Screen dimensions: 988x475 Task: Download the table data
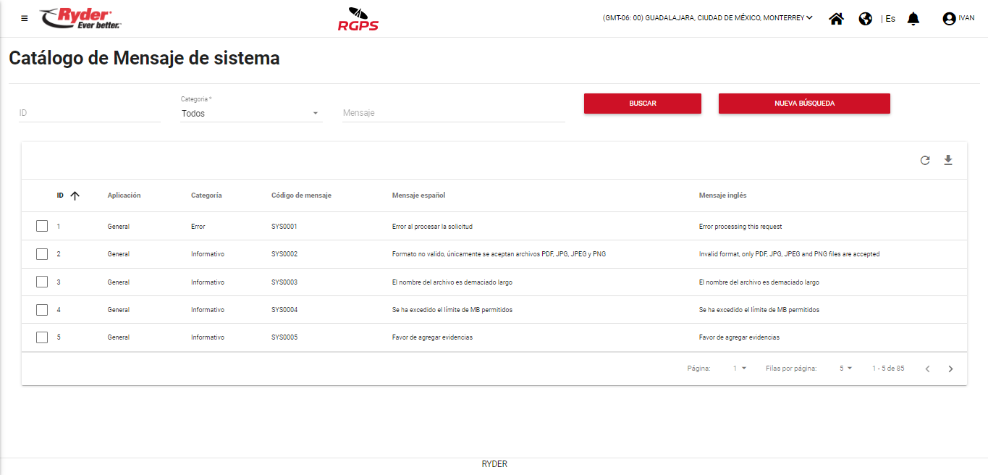coord(948,161)
